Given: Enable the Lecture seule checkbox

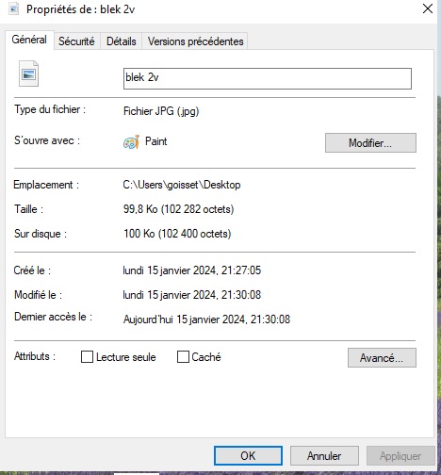Looking at the screenshot, I should coord(87,357).
